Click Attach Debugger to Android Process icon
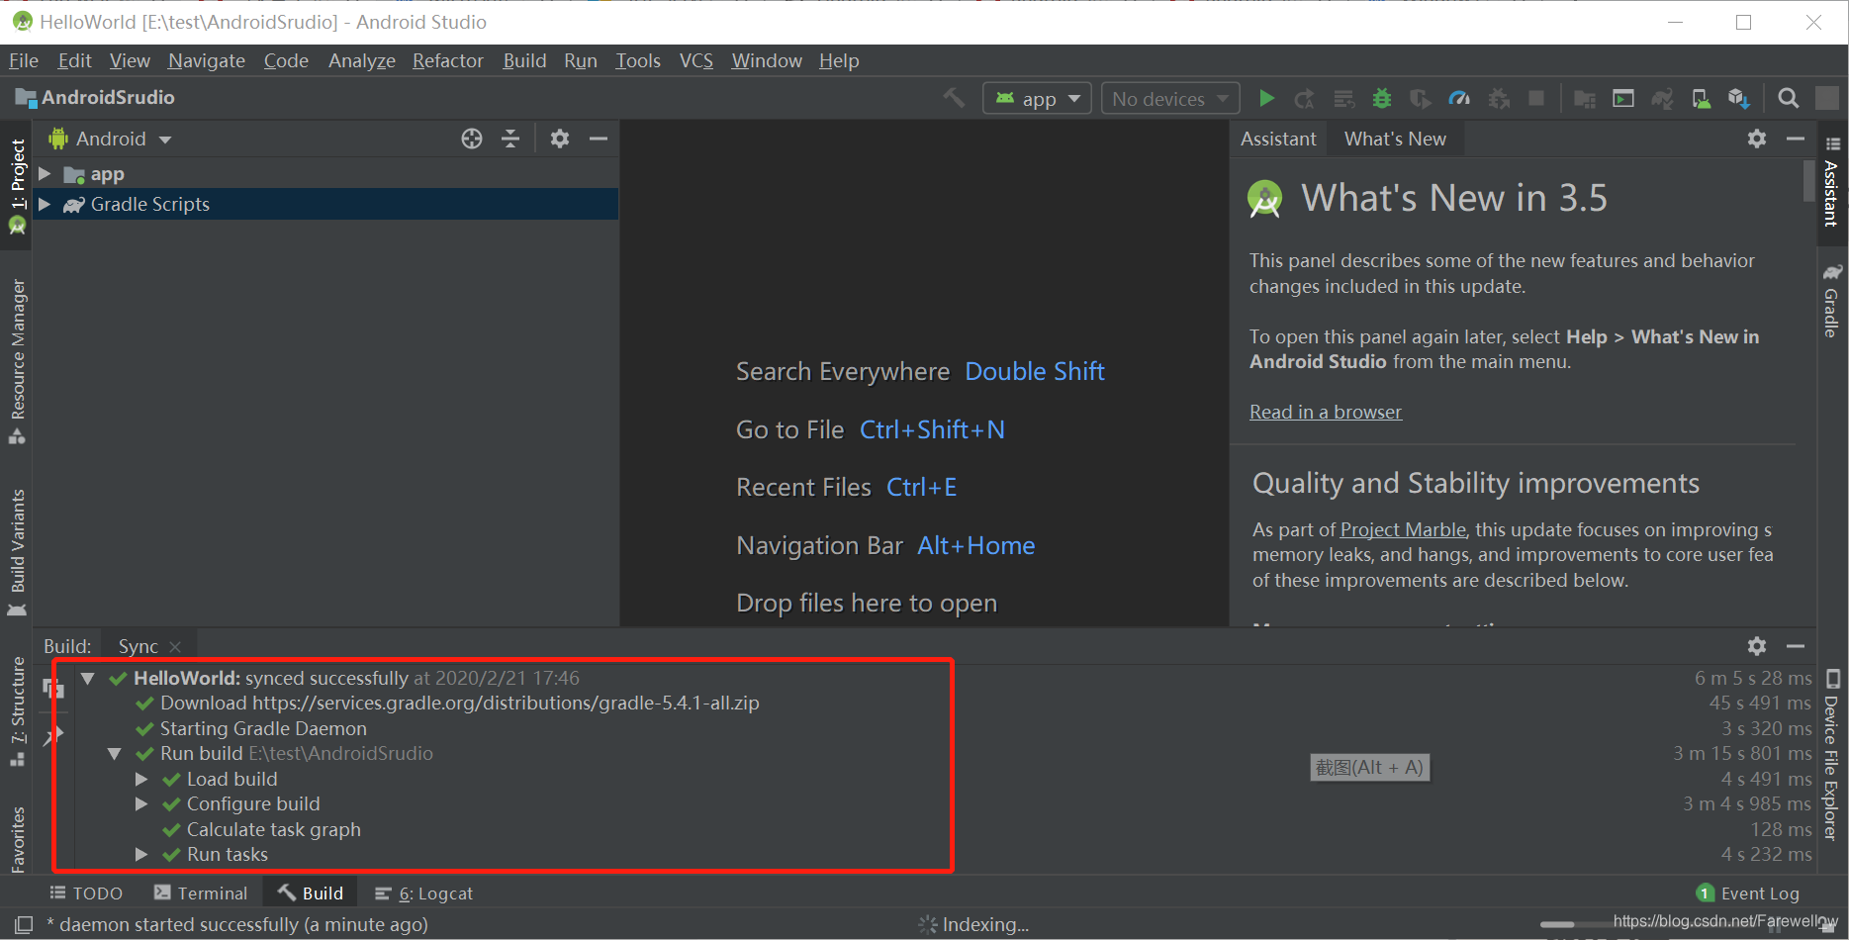Image resolution: width=1849 pixels, height=940 pixels. (1499, 98)
